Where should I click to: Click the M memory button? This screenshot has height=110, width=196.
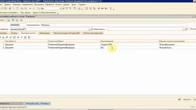click(99, 9)
